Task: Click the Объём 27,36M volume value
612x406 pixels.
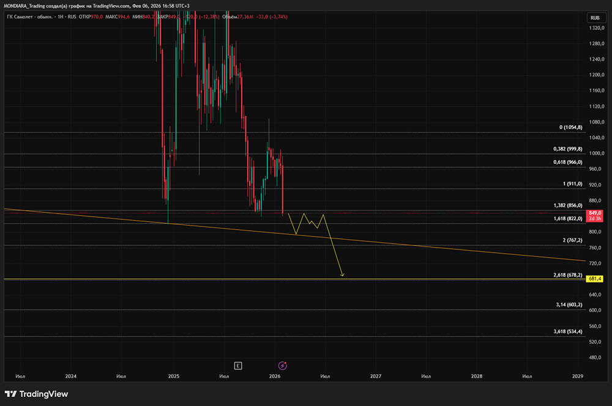Action: 238,17
